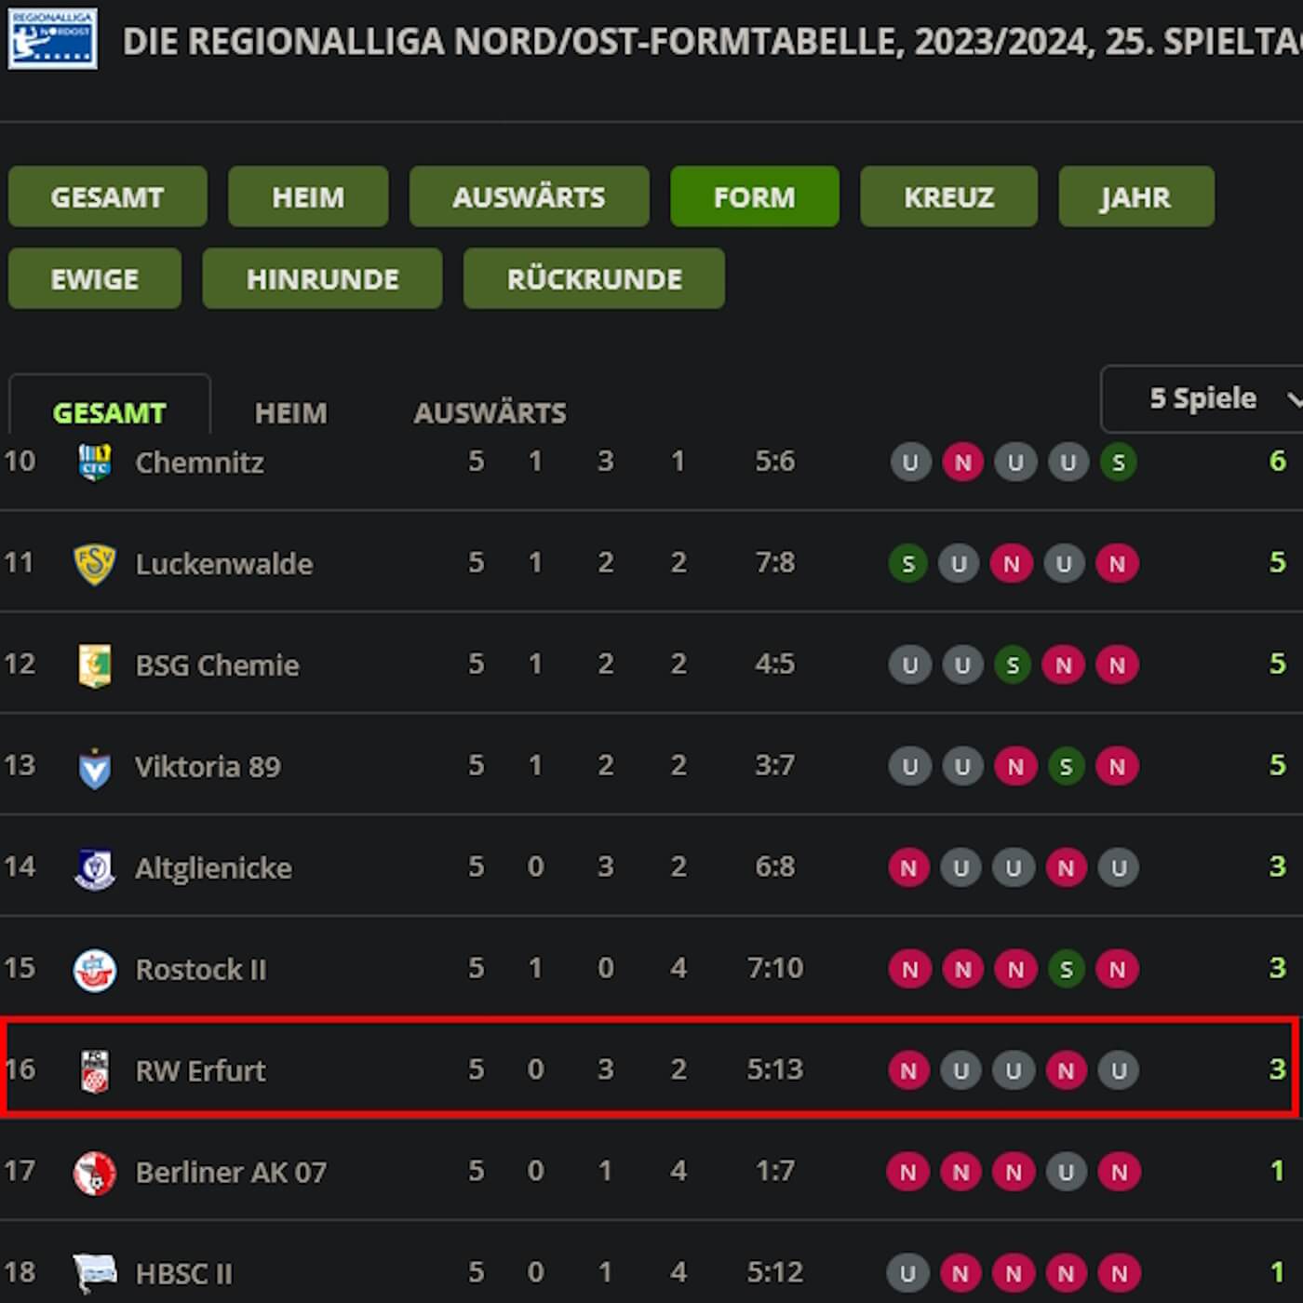Click the BSG Chemie club crest

(94, 665)
